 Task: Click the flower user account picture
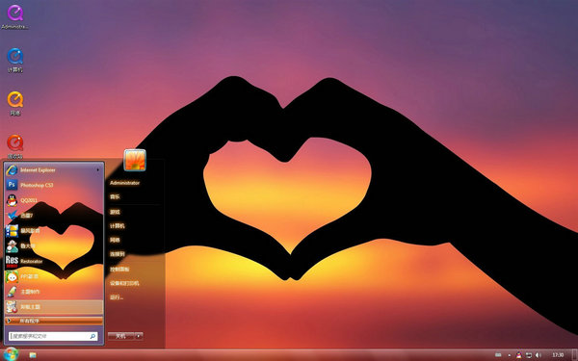coord(135,160)
